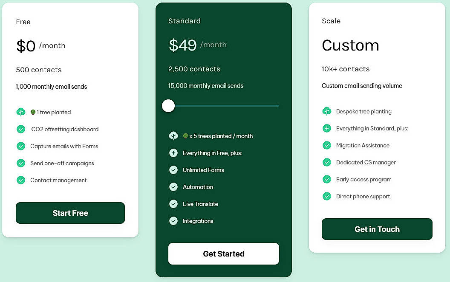Click the plus icon beside Everything in Standard
Viewport: 450px width, 282px height.
point(326,128)
